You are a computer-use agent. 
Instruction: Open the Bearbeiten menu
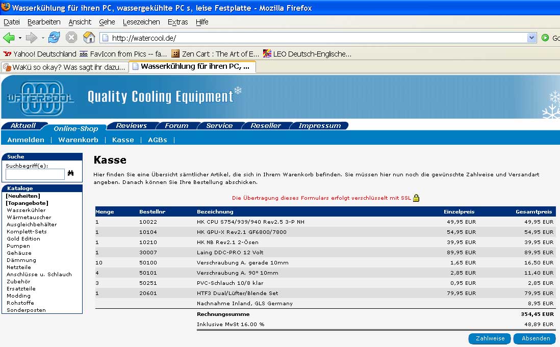pos(44,22)
